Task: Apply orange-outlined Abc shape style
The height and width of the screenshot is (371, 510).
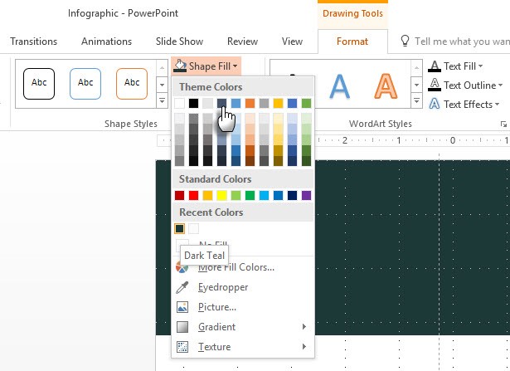Action: point(132,83)
